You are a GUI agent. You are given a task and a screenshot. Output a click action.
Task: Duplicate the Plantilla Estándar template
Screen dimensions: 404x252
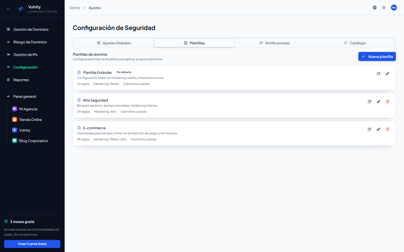378,74
